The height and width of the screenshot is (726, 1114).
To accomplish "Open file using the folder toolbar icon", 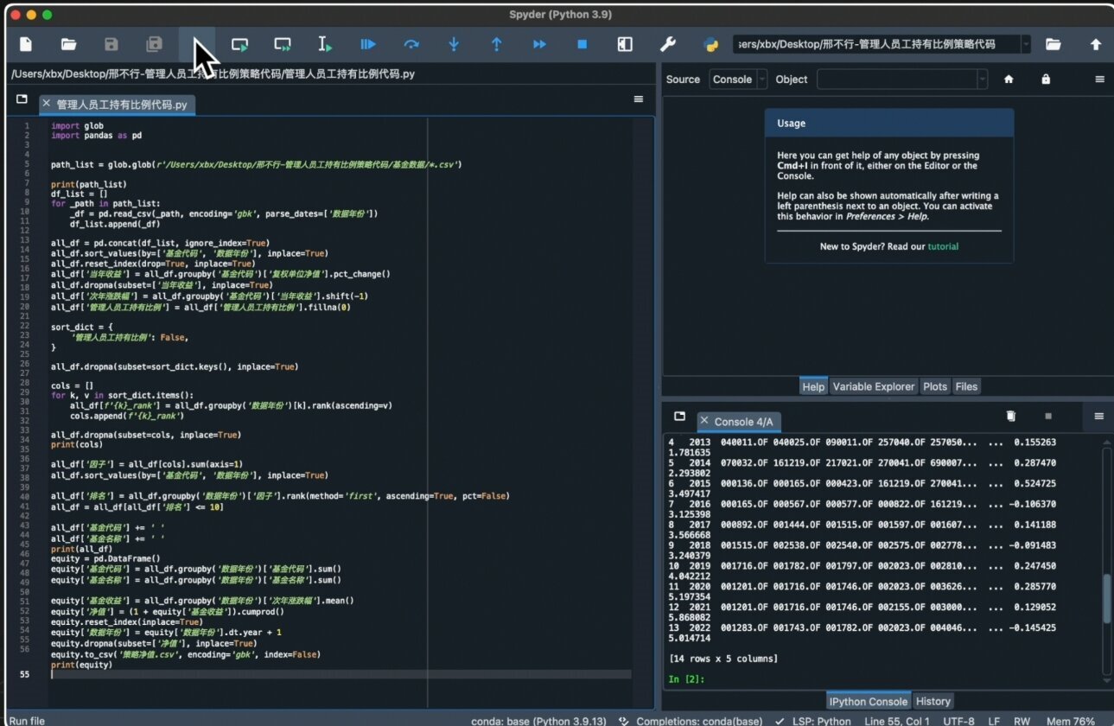I will (x=68, y=44).
